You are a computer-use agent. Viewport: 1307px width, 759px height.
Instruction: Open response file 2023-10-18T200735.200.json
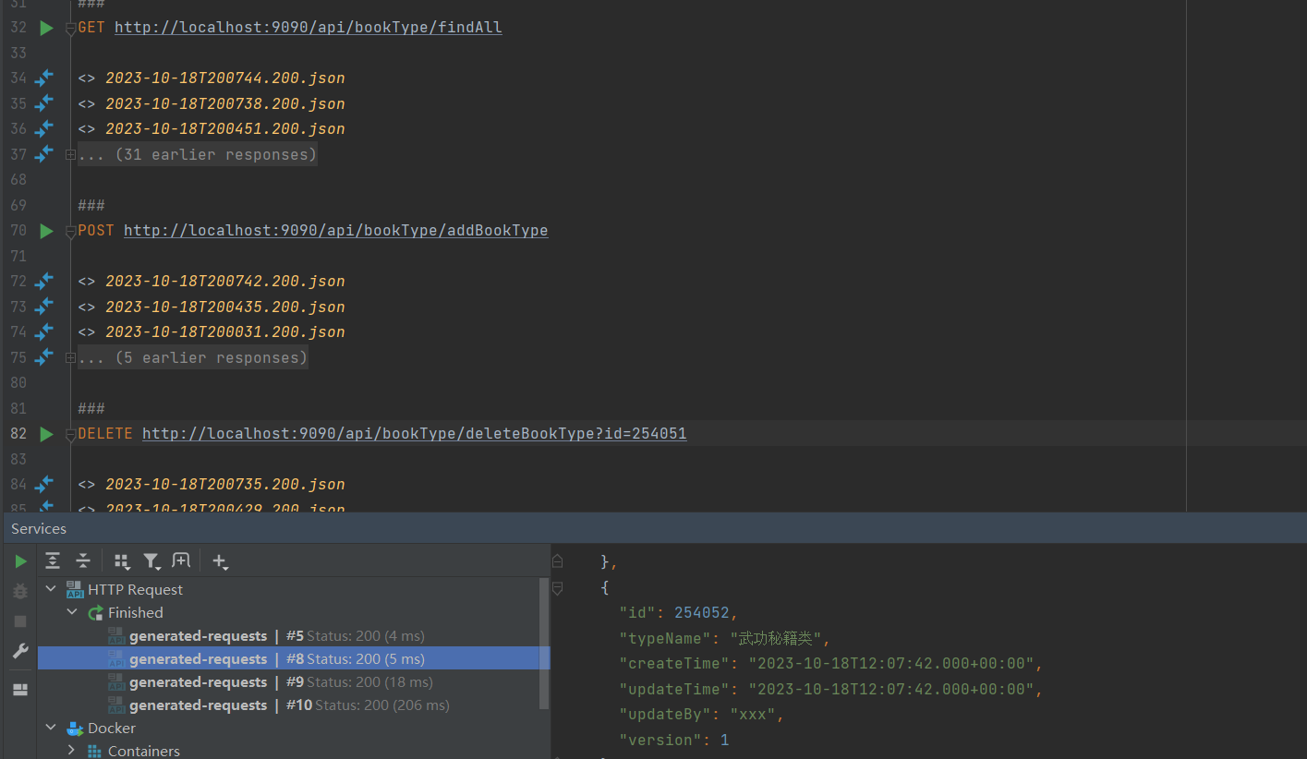pyautogui.click(x=225, y=485)
